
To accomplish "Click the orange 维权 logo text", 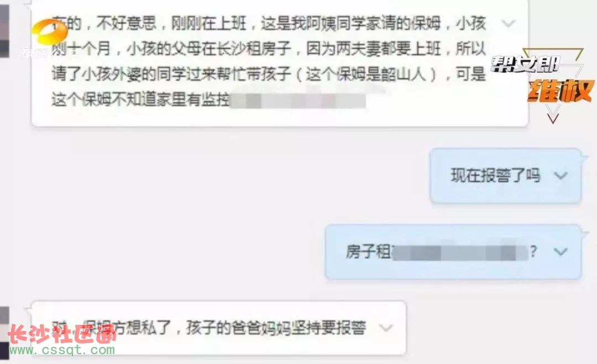I will [x=559, y=90].
